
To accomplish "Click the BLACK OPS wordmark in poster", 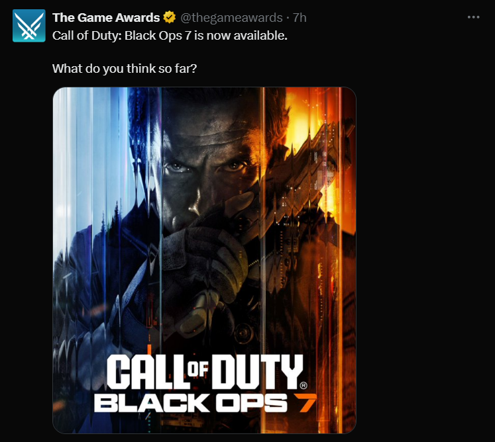I will click(191, 403).
